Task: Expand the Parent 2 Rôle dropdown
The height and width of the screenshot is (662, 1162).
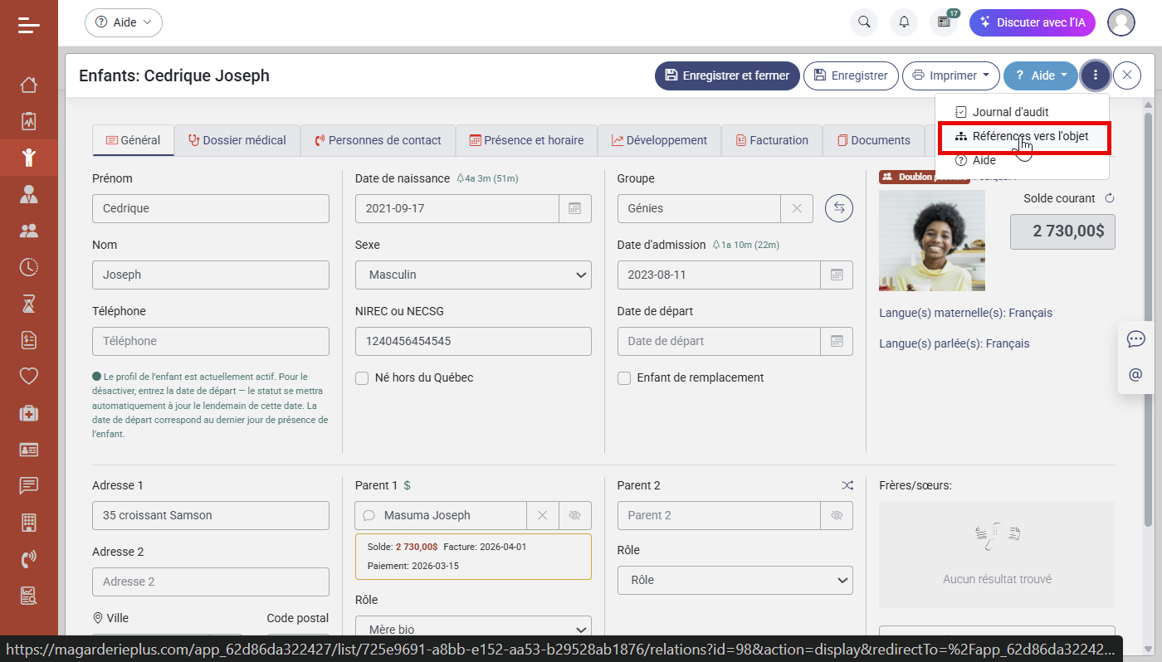Action: tap(735, 580)
